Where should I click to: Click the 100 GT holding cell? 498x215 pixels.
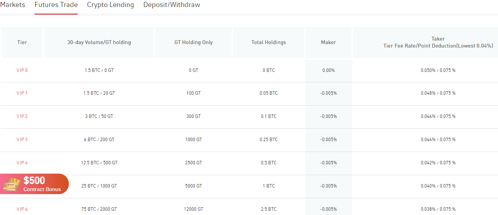pyautogui.click(x=193, y=93)
